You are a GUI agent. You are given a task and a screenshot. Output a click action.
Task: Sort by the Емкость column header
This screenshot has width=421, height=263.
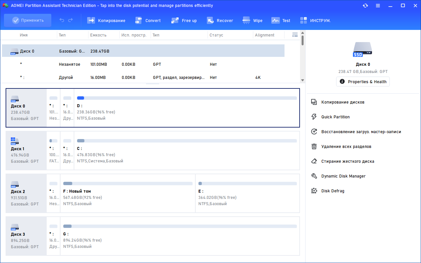click(98, 35)
